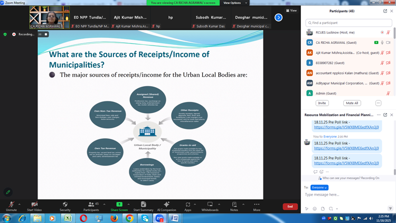The height and width of the screenshot is (223, 396).
Task: Open Skype from the Windows taskbar
Action: [x=145, y=218]
